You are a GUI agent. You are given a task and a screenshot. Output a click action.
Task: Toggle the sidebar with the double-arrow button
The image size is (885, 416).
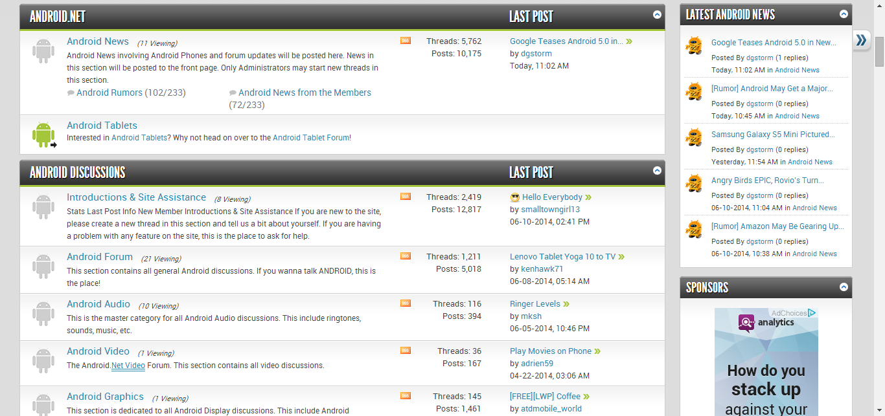[x=861, y=40]
